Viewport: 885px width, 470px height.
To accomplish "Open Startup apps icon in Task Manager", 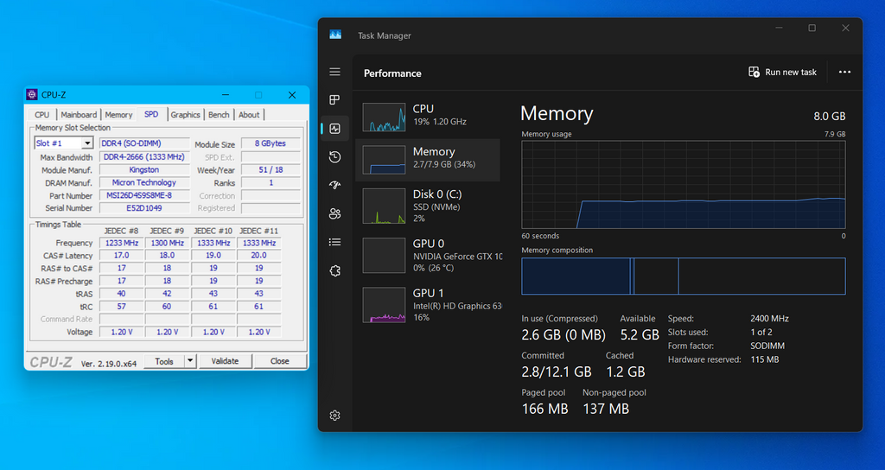I will 334,185.
